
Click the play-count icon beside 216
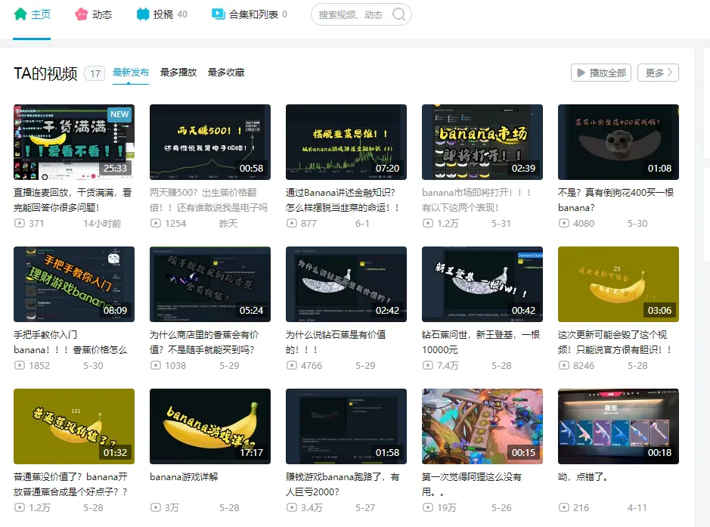click(x=564, y=507)
